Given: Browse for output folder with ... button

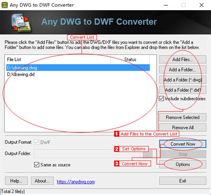Looking at the screenshot, I should point(147,154).
